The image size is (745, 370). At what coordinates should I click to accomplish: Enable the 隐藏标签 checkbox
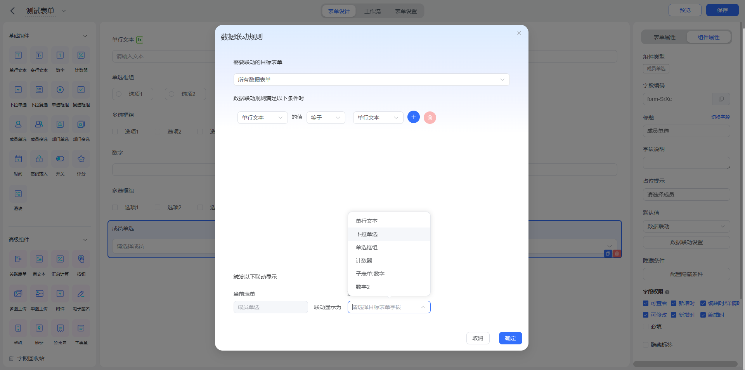point(646,345)
